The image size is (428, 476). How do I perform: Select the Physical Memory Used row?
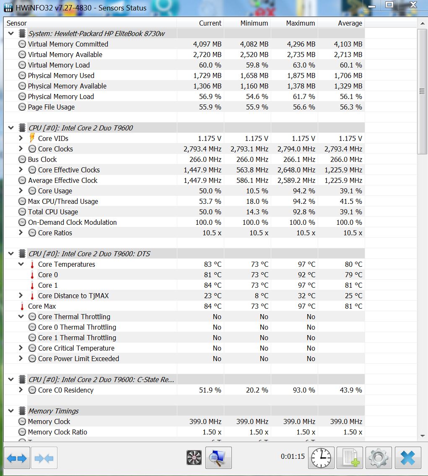click(x=184, y=75)
